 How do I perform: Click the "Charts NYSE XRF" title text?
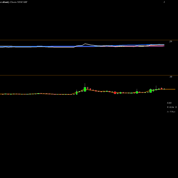(19, 2)
